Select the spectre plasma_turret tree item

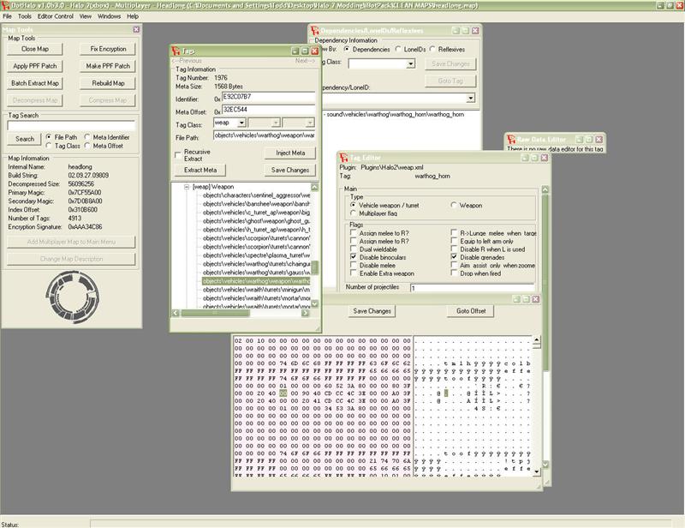point(256,255)
